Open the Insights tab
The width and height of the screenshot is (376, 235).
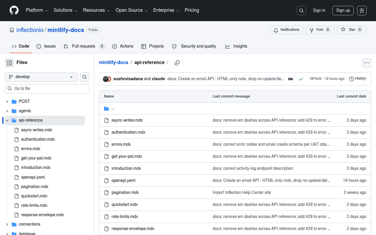coord(236,46)
